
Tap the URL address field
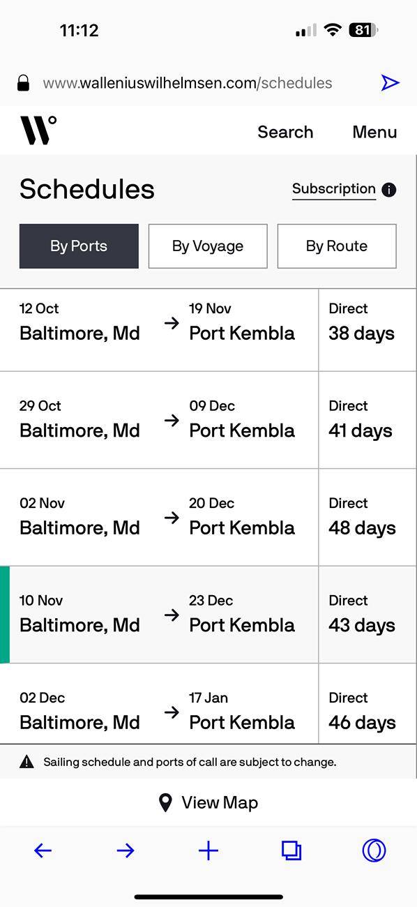(188, 83)
